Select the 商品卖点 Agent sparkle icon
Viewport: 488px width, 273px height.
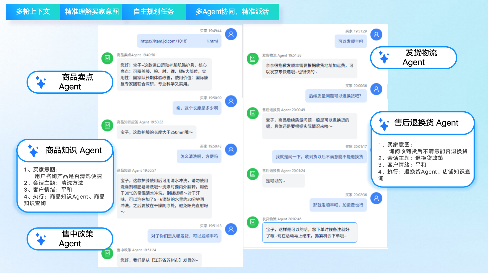click(40, 82)
